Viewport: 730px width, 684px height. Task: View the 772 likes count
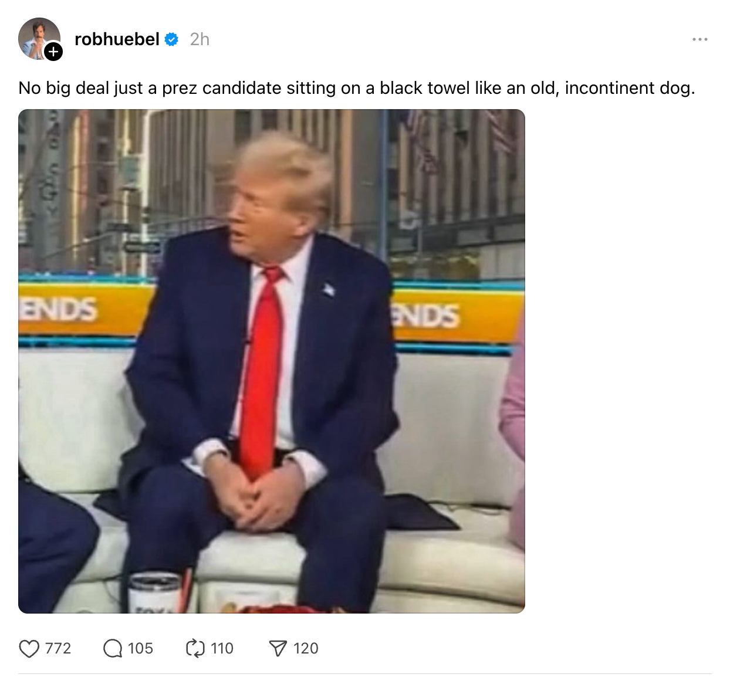click(58, 648)
